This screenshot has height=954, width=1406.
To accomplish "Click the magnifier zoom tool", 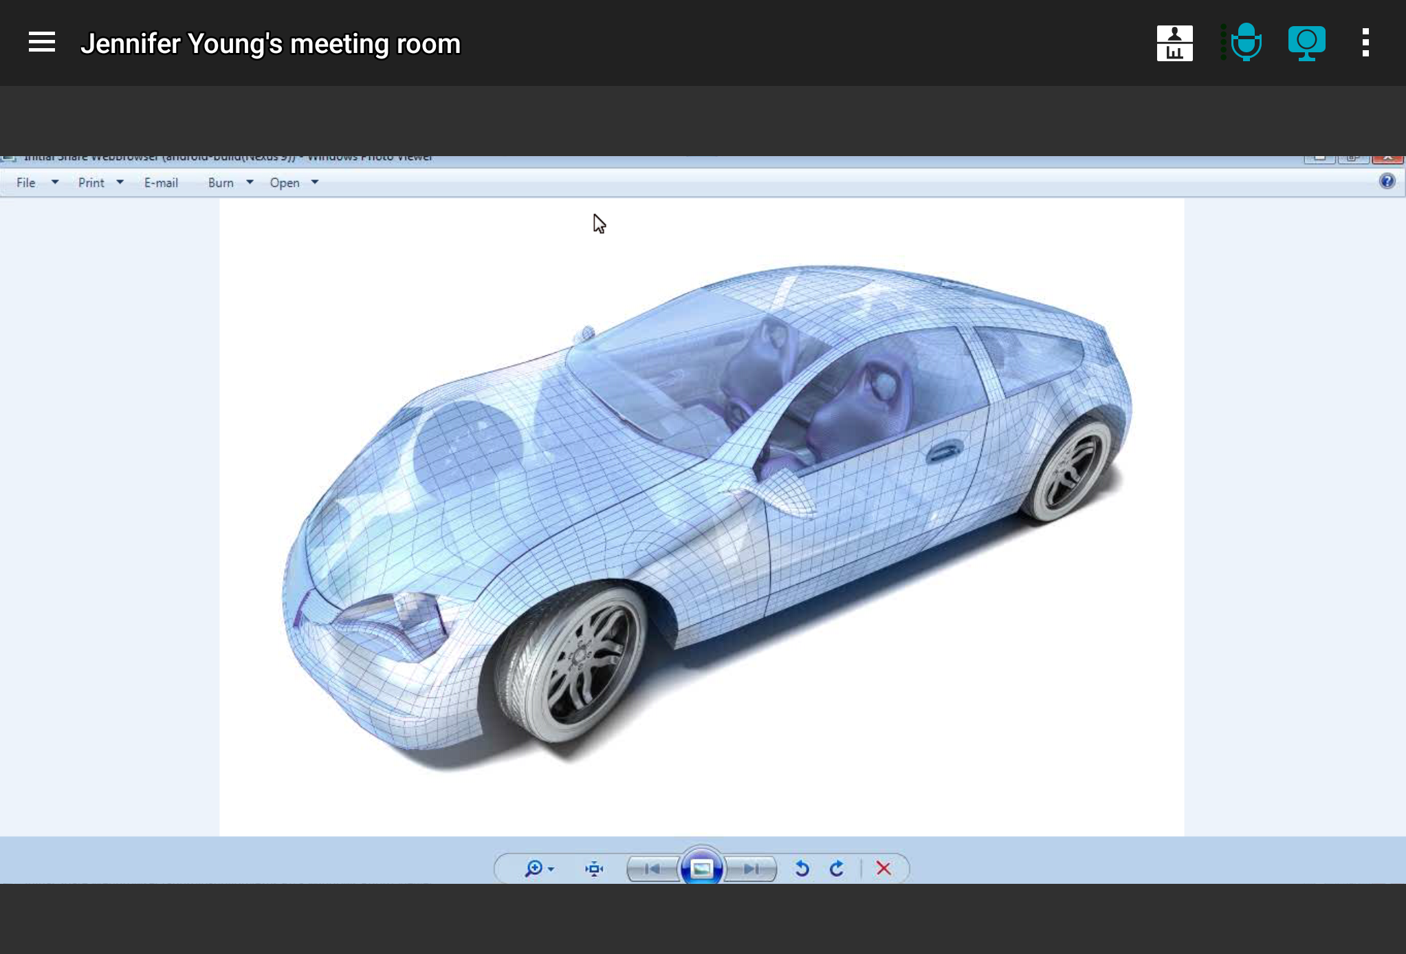I will tap(533, 869).
